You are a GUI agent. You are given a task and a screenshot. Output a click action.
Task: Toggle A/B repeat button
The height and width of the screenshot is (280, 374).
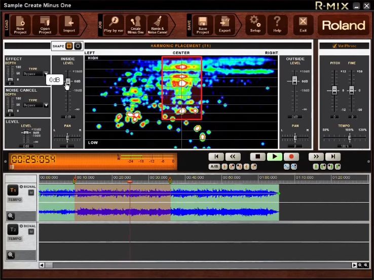[214, 167]
